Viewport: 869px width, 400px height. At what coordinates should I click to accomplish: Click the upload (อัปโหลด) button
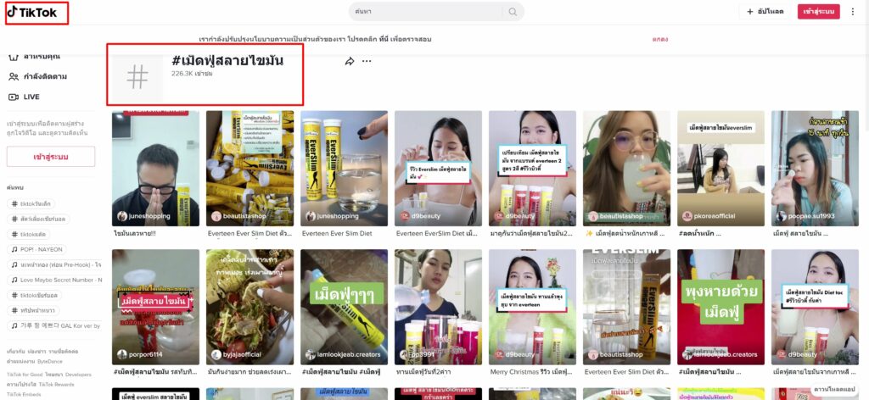765,12
